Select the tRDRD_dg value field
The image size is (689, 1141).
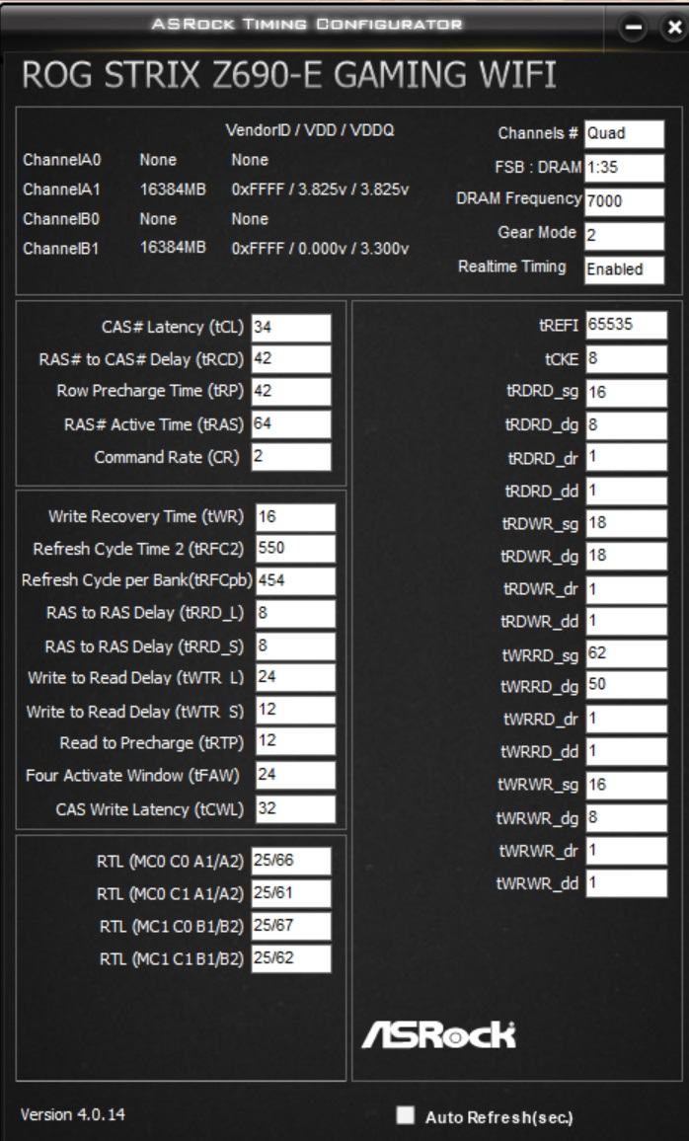coord(626,425)
